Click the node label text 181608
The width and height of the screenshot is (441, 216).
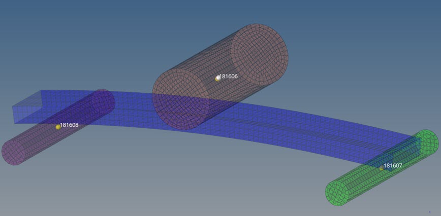click(69, 125)
